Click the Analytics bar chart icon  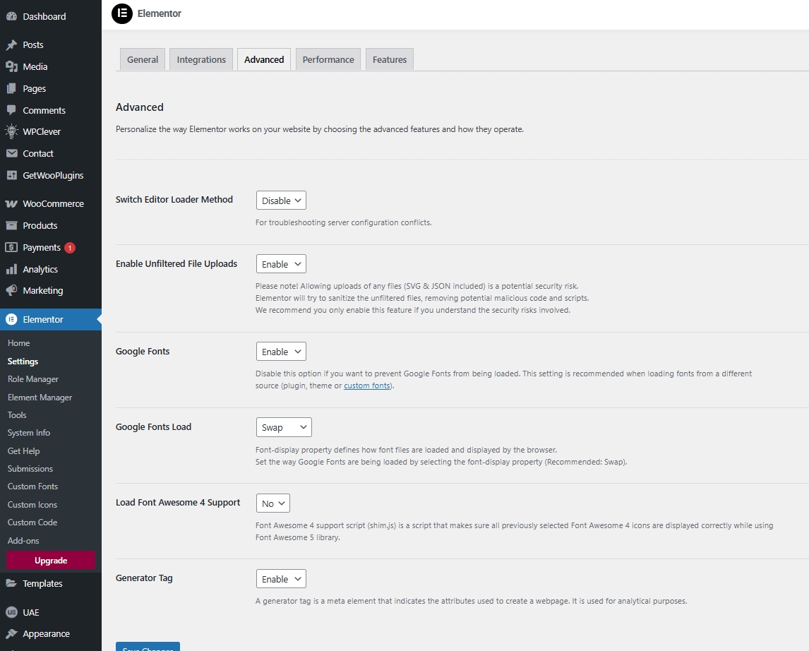point(11,269)
